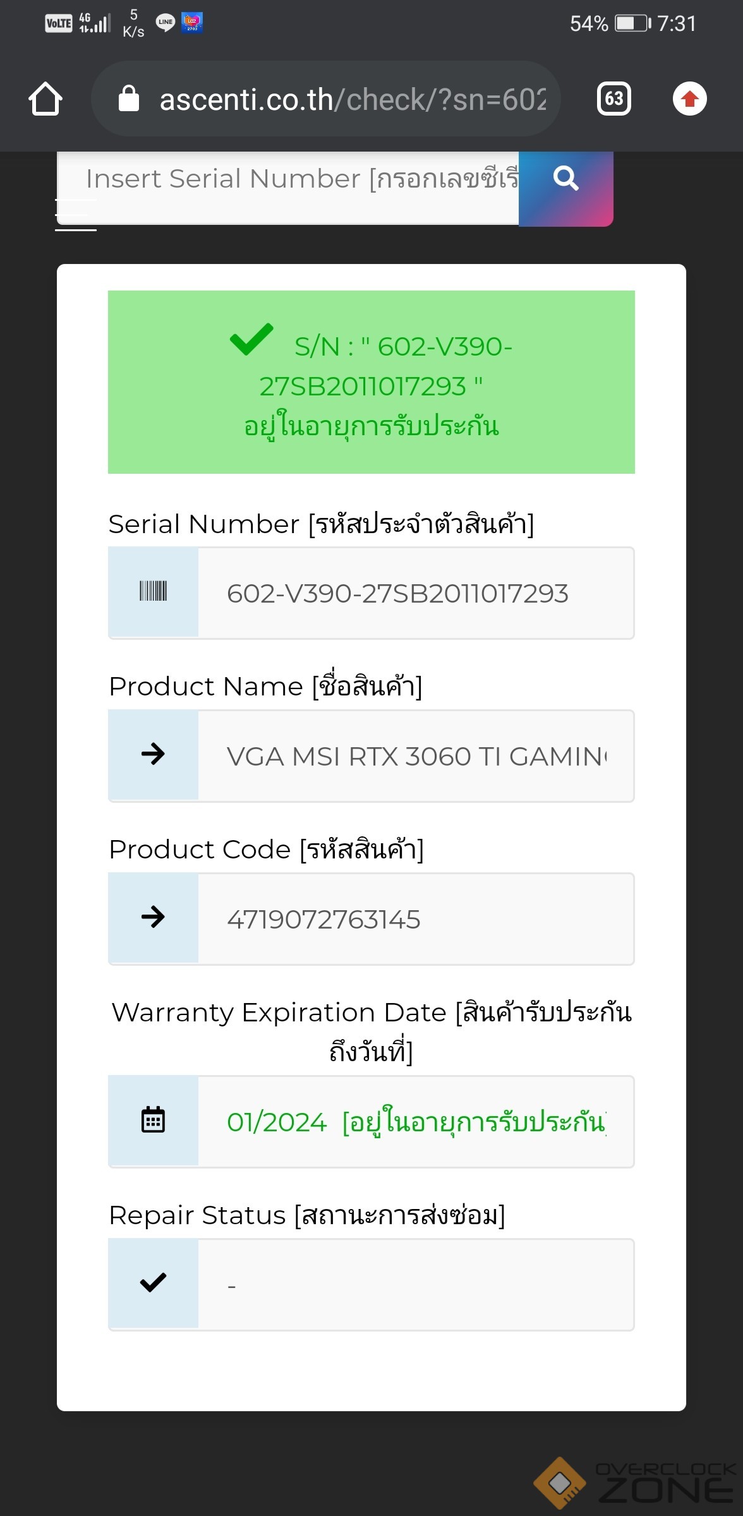This screenshot has height=1516, width=743.
Task: Tap the Repair Status value field
Action: pyautogui.click(x=415, y=1285)
